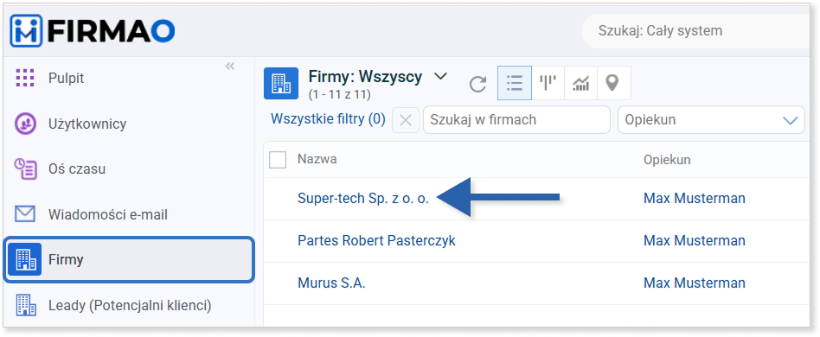Expand the Firmy: Wszyscy dropdown chevron
Screen dimensions: 820x337
(x=441, y=76)
